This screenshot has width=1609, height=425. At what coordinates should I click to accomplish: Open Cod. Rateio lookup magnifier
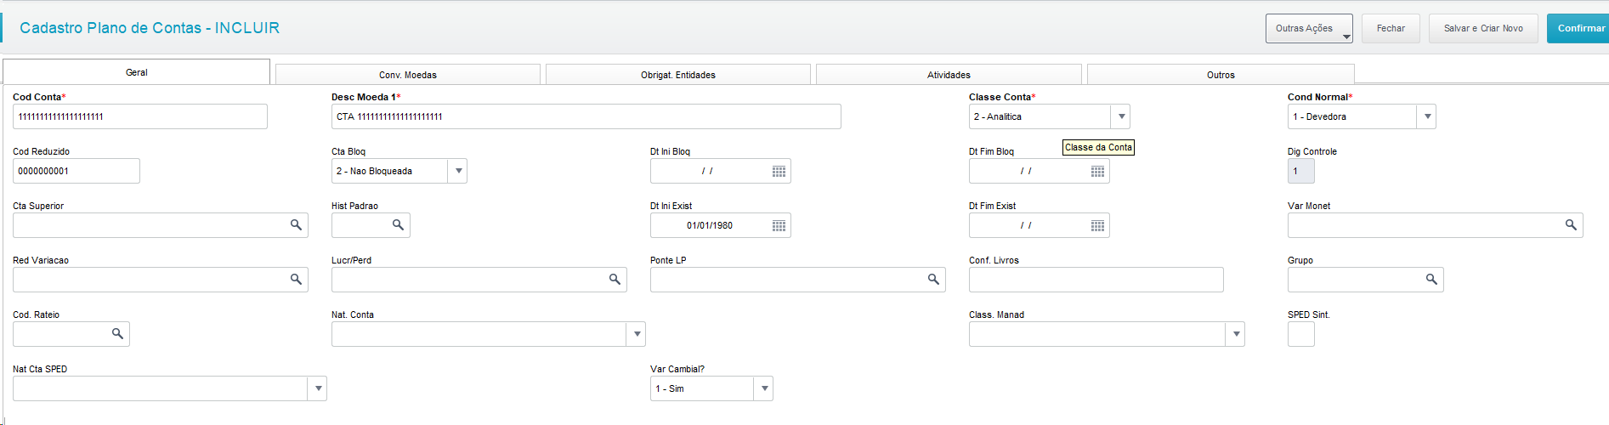(117, 334)
